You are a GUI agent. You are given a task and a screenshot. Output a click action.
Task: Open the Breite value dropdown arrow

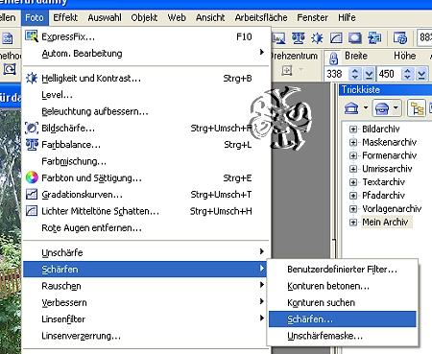coord(369,74)
